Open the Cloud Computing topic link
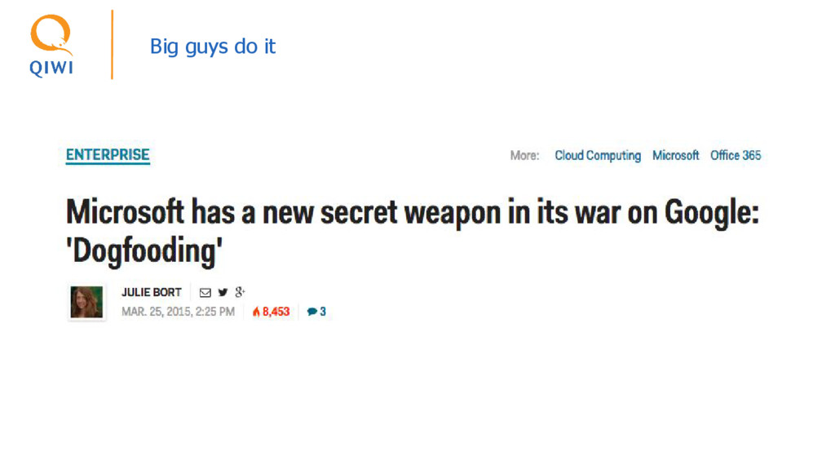This screenshot has height=470, width=835. point(598,156)
